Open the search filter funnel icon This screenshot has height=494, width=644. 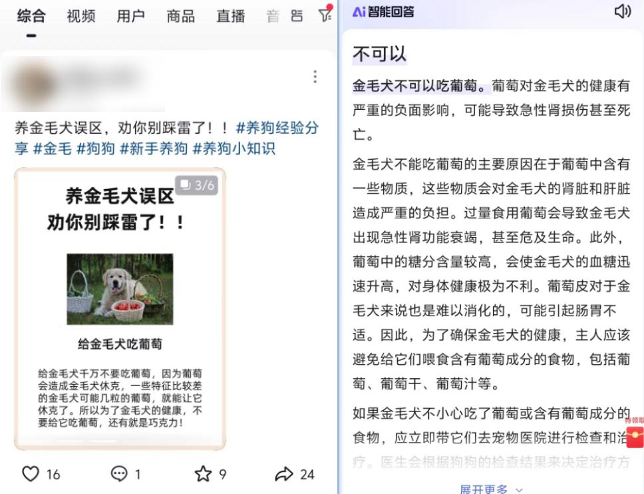click(x=325, y=15)
